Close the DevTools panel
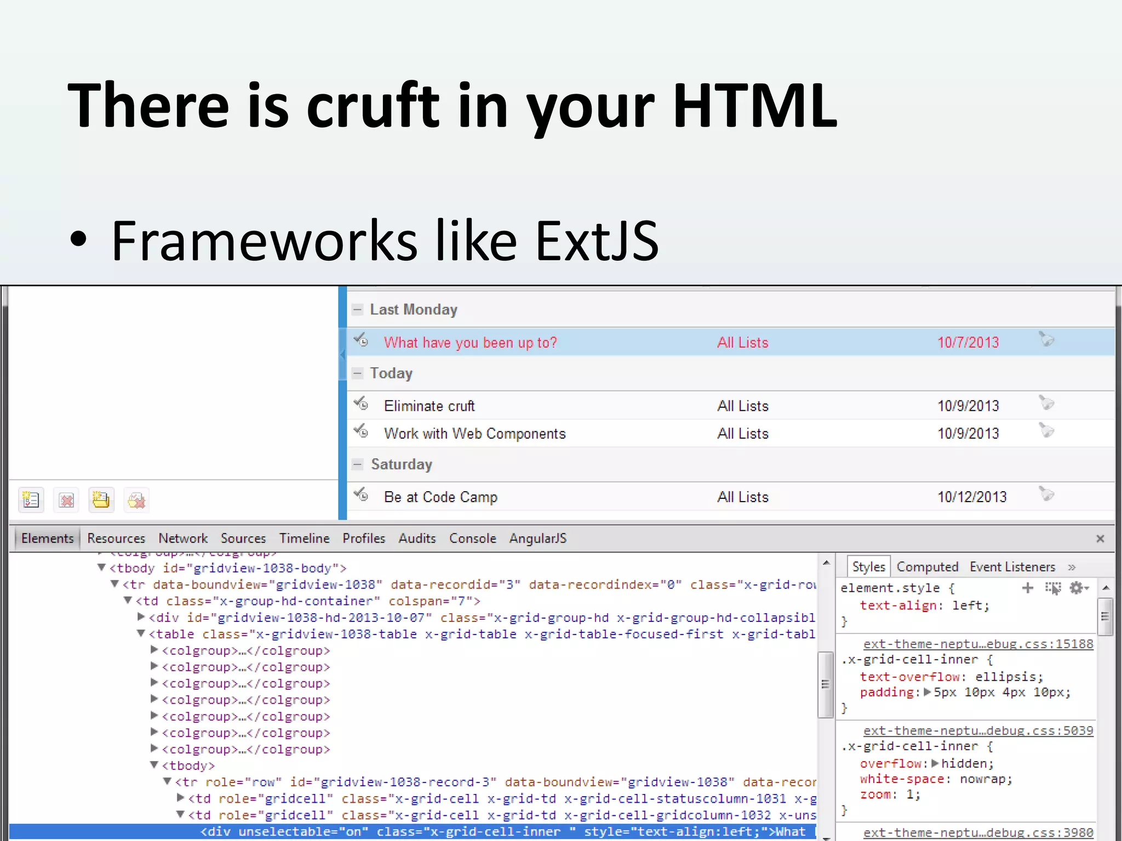 click(1100, 539)
